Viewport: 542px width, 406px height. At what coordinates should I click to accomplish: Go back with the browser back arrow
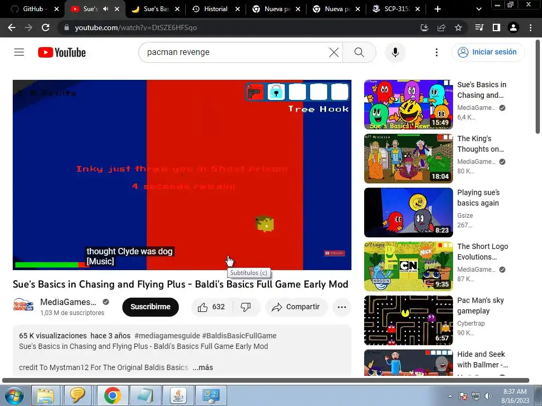[12, 27]
